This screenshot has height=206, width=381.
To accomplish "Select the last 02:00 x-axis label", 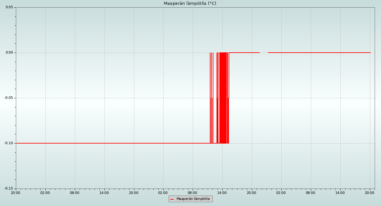I will pyautogui.click(x=281, y=193).
